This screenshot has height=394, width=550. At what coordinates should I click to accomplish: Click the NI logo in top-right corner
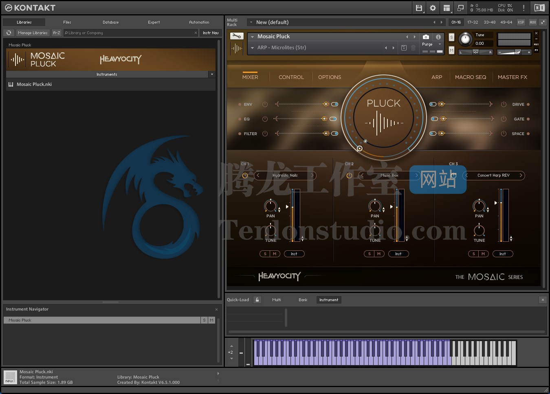[539, 7]
